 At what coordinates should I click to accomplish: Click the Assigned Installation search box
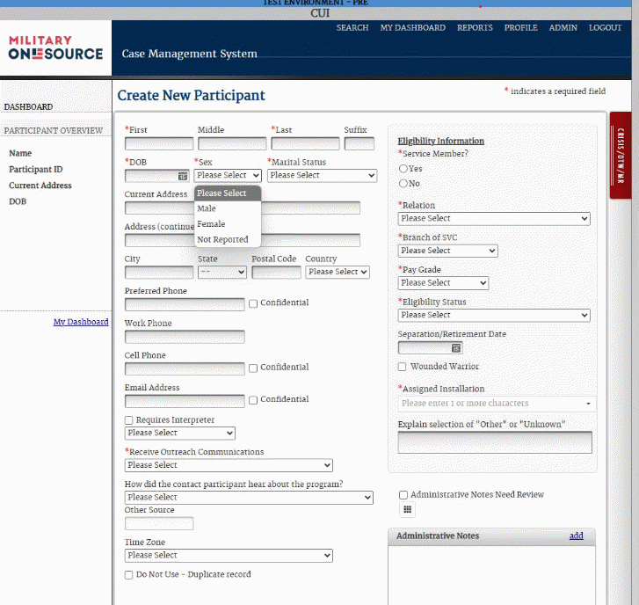click(x=490, y=404)
